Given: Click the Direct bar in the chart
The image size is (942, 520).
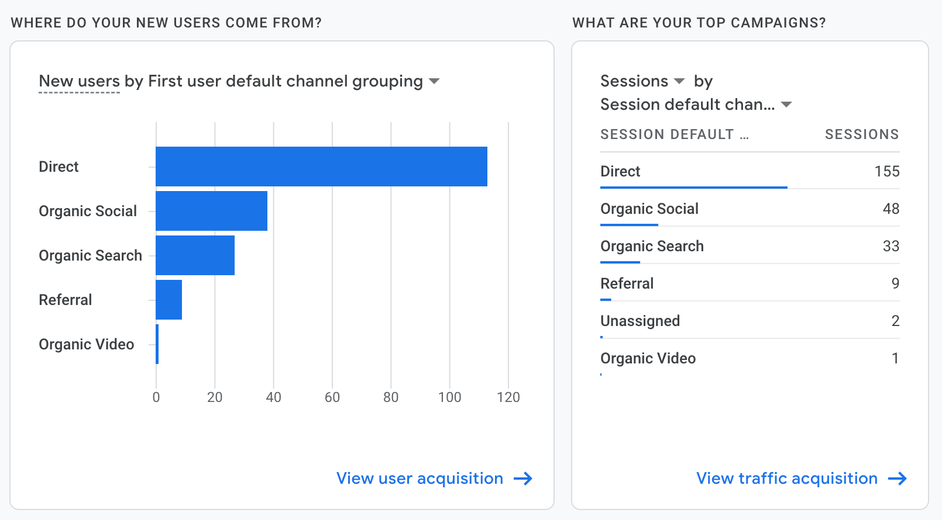Looking at the screenshot, I should 321,167.
